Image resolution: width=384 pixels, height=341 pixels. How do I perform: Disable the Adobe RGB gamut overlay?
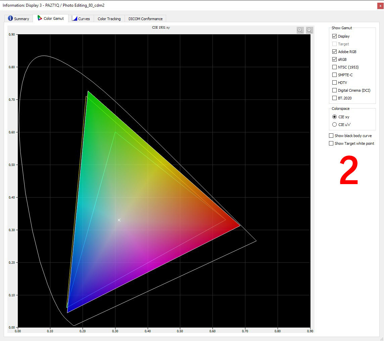334,52
